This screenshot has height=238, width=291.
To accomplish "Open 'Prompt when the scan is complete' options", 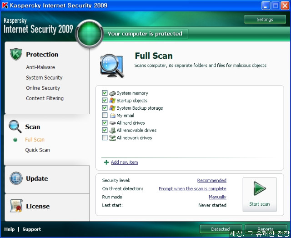I will pos(192,188).
